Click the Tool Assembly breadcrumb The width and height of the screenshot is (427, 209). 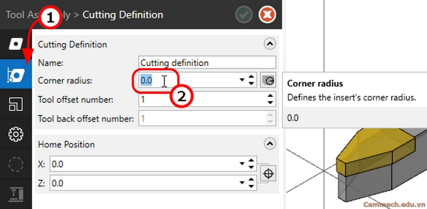coord(38,15)
